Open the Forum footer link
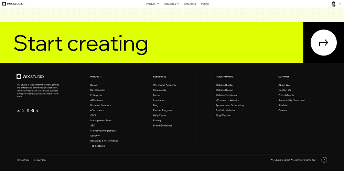Viewport: 344px width, 171px height. point(157,95)
